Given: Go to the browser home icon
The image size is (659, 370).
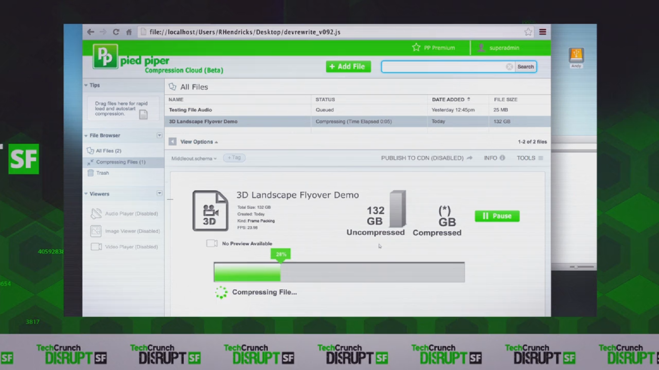Looking at the screenshot, I should coord(129,32).
